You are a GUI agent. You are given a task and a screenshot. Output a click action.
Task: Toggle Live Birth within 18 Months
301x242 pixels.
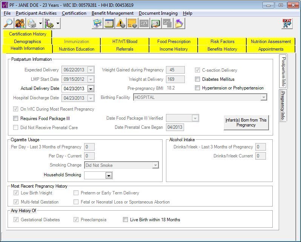coord(125,219)
